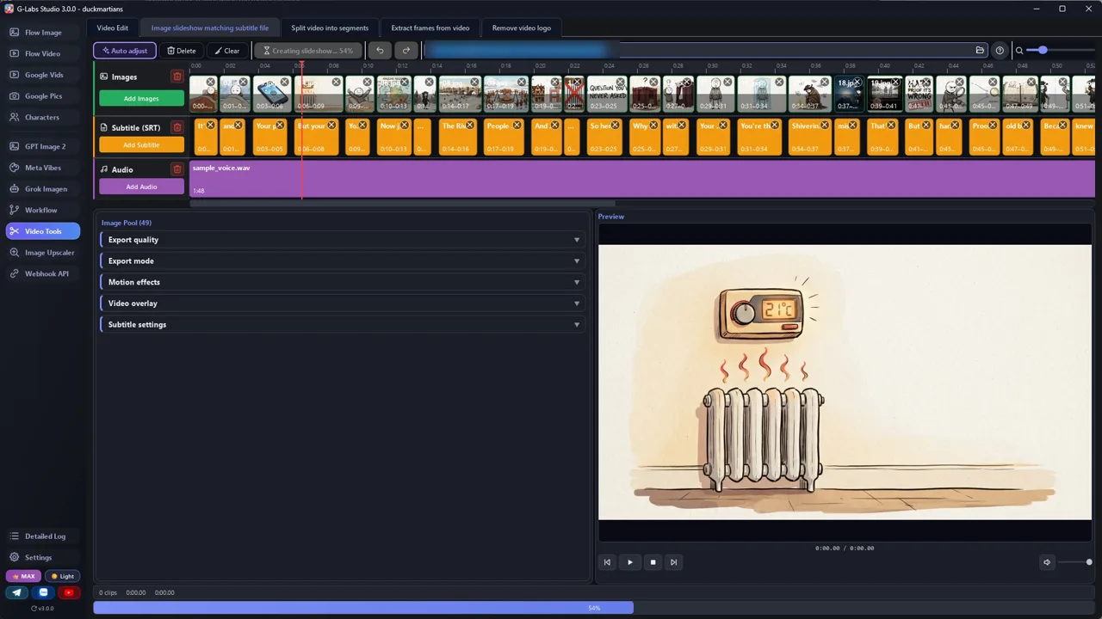Image resolution: width=1102 pixels, height=619 pixels.
Task: Switch to the Light theme
Action: [63, 576]
